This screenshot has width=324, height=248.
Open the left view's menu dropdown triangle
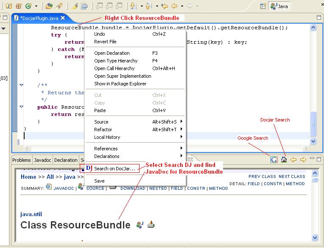point(3,28)
